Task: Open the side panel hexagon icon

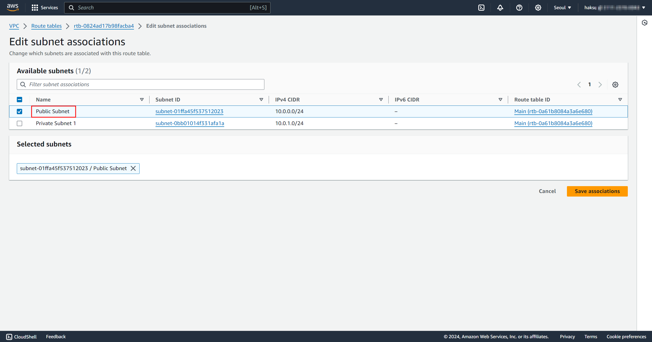Action: (x=645, y=23)
